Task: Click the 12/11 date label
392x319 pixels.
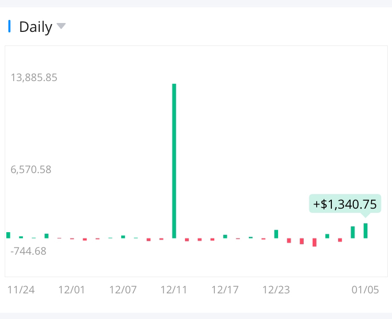Action: (174, 290)
